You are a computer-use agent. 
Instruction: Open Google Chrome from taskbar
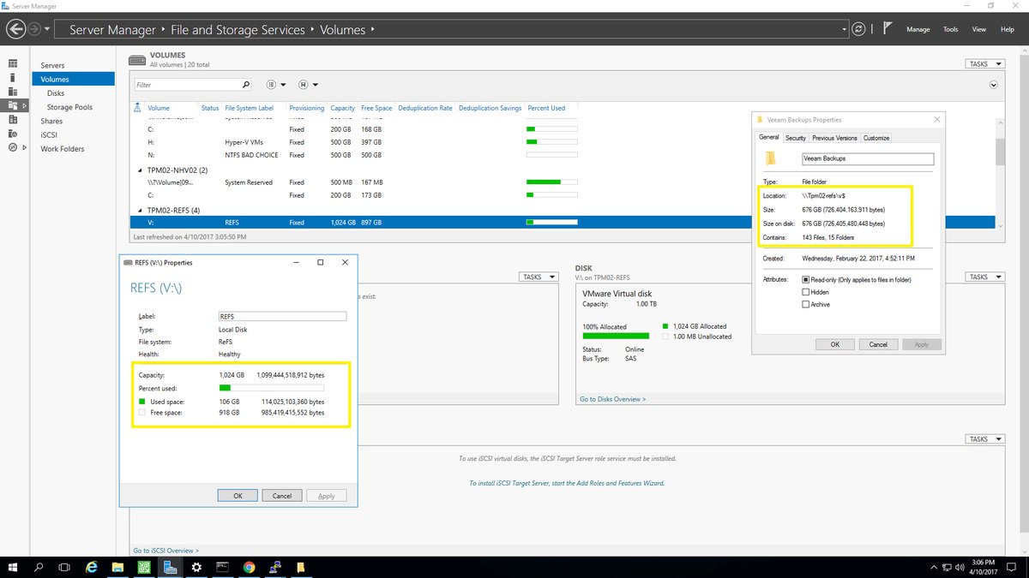[249, 567]
